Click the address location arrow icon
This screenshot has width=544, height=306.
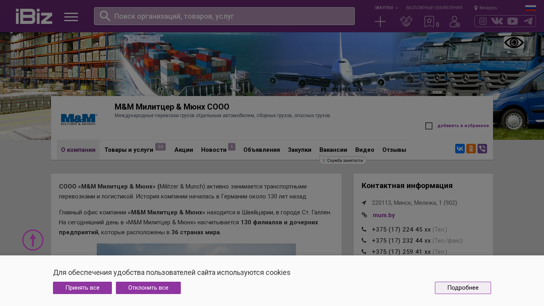[364, 203]
